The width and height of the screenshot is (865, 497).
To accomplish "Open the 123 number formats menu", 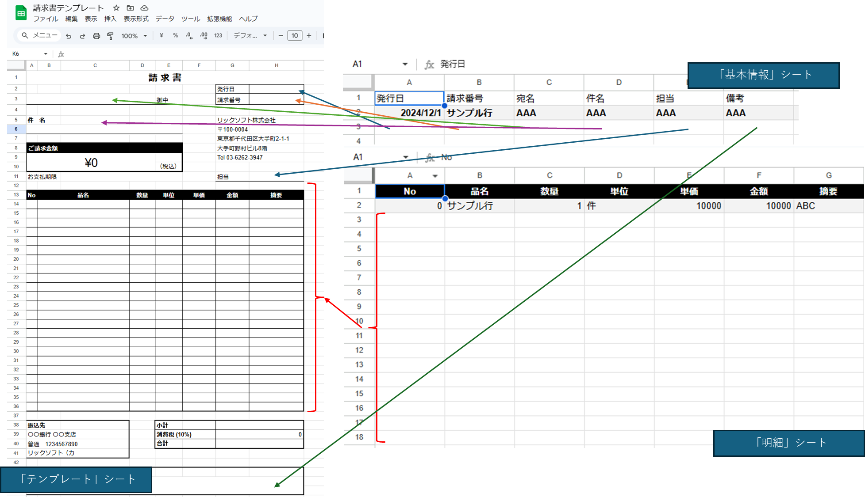I will [218, 35].
